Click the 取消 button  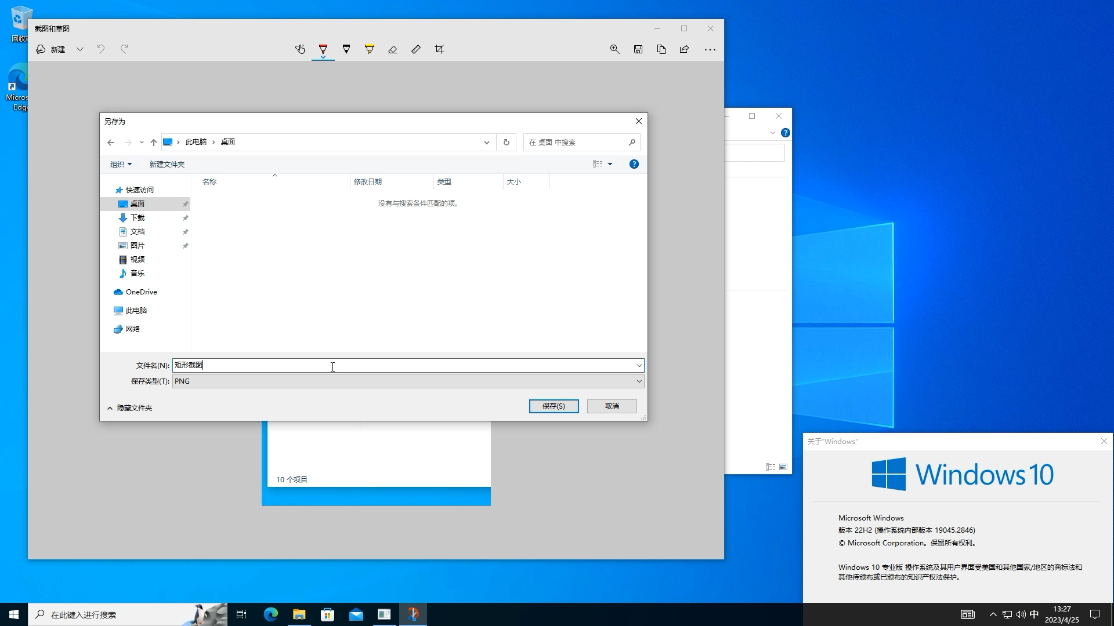tap(612, 406)
